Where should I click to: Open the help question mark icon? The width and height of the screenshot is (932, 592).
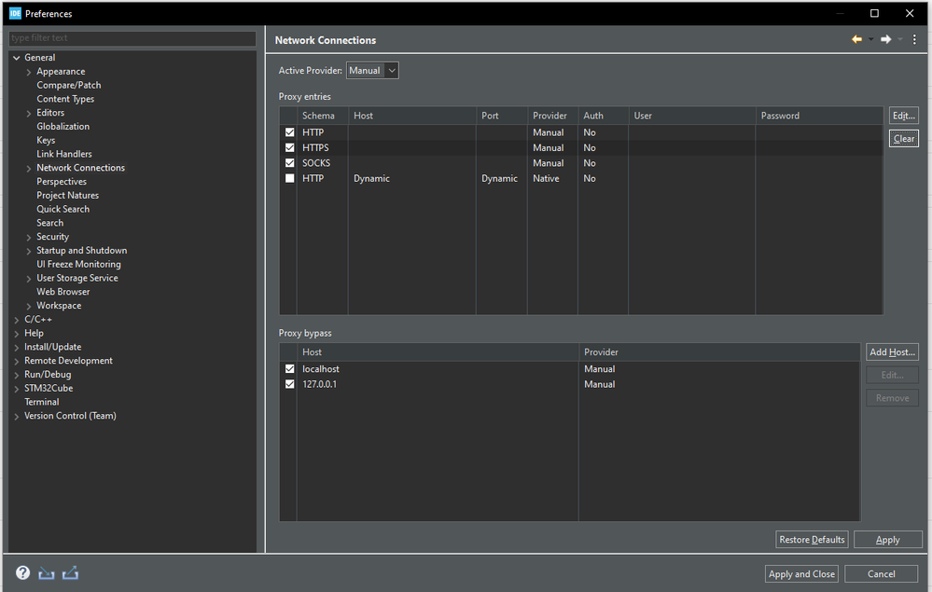22,572
